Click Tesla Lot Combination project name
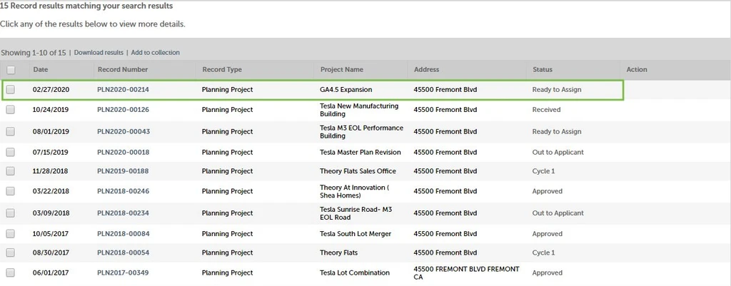Viewport: 731px width, 286px height. point(355,272)
